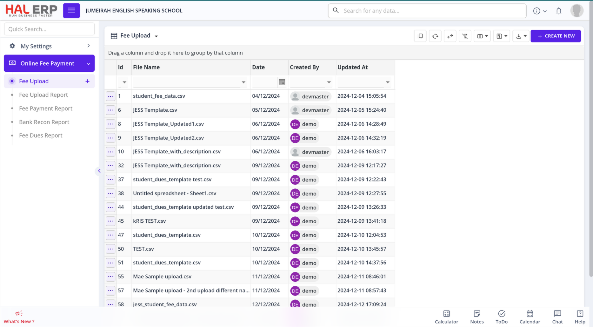This screenshot has height=327, width=593.
Task: Open row actions for Untitled spreadsheet row
Action: (110, 193)
